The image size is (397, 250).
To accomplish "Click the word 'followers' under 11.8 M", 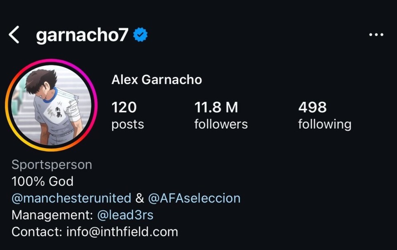I will pyautogui.click(x=221, y=124).
